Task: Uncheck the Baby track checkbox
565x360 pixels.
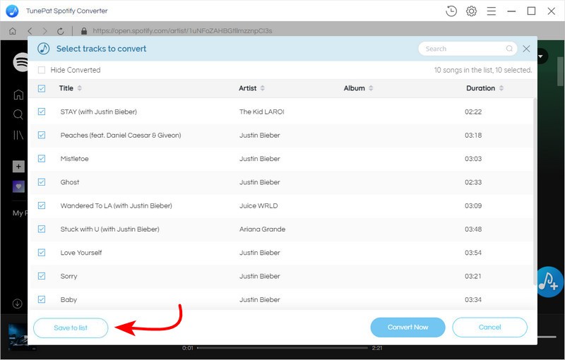Action: pyautogui.click(x=42, y=299)
